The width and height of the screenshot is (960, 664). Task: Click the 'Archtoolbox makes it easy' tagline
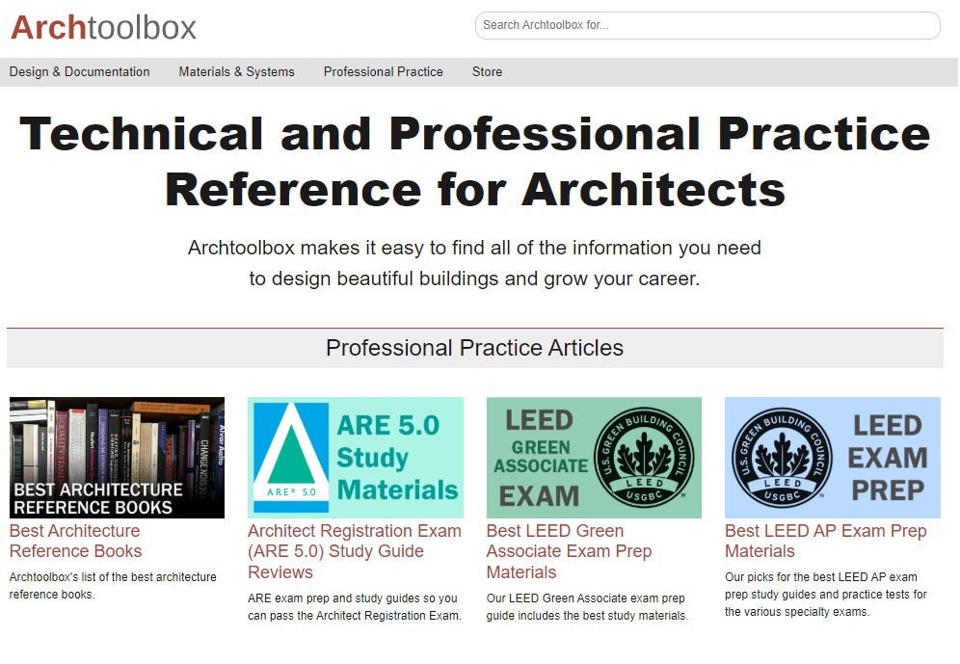click(x=474, y=263)
